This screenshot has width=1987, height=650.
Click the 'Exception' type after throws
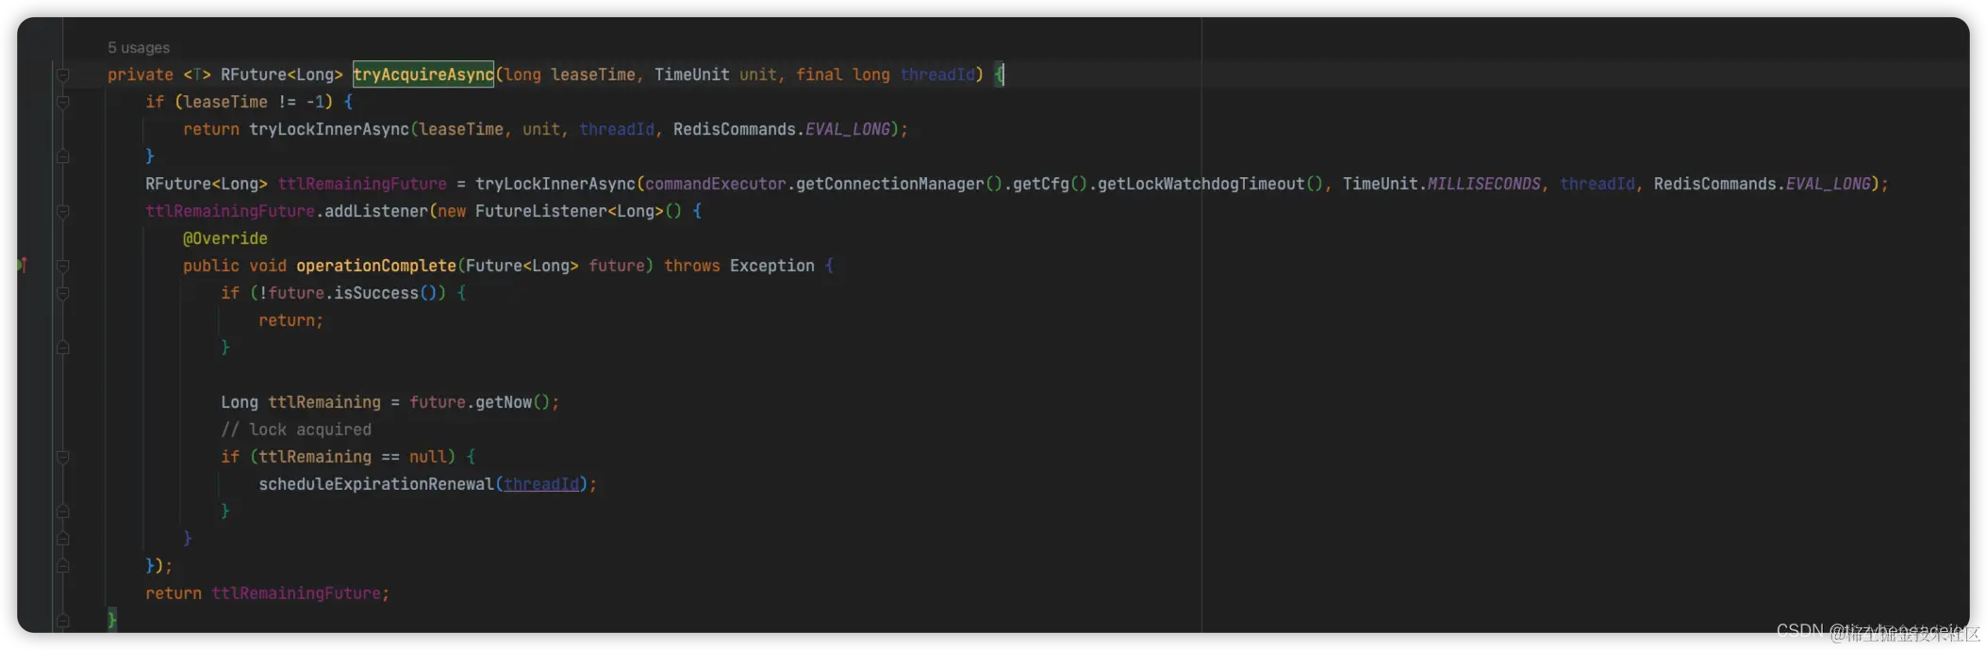(772, 266)
